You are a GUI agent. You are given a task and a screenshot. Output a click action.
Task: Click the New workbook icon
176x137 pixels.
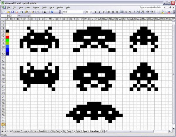pyautogui.click(x=4, y=12)
